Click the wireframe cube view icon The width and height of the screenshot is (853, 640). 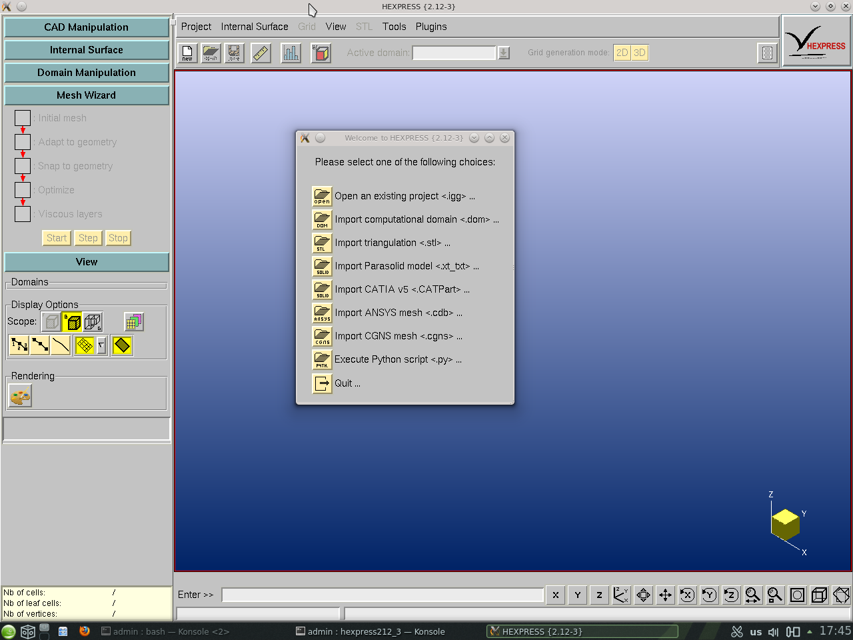point(819,595)
